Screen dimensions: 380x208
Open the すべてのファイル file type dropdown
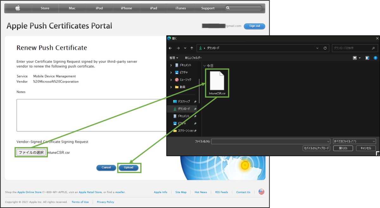click(355, 141)
